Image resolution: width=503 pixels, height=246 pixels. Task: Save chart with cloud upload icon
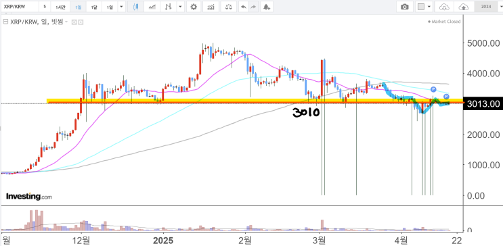pos(463,6)
